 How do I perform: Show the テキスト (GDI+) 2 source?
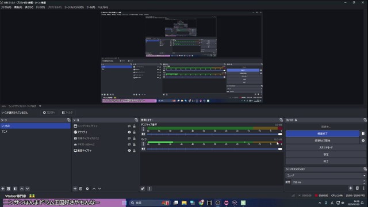point(129,144)
